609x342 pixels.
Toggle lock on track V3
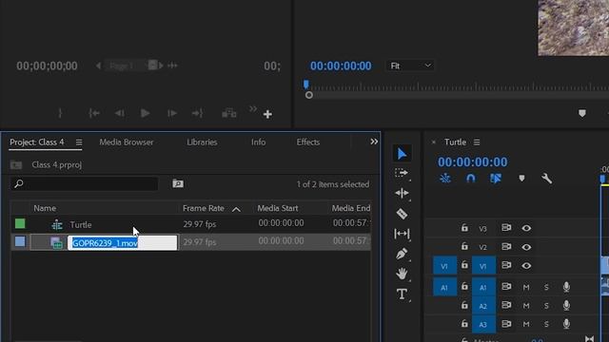point(464,228)
